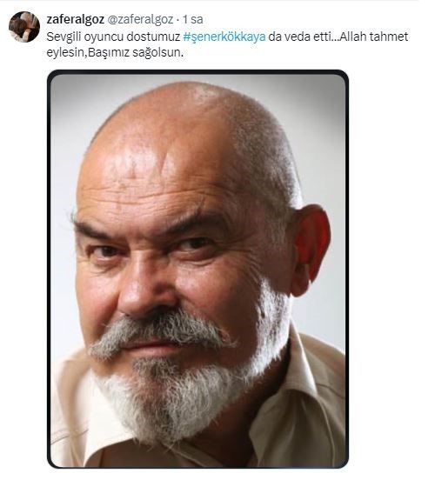The height and width of the screenshot is (480, 435).
Task: Click the ear in the attached photo
Action: point(310,250)
